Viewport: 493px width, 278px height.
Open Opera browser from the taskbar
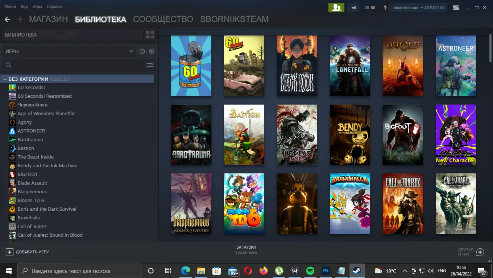(248, 271)
